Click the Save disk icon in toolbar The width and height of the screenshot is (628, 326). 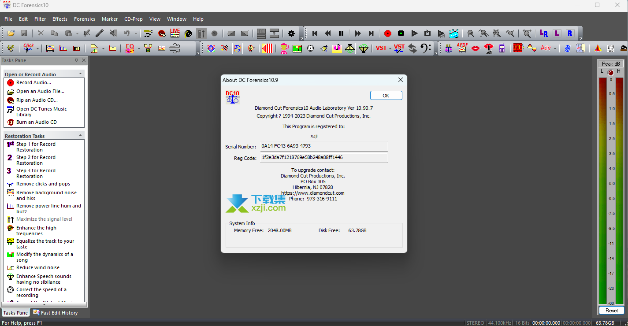point(24,33)
